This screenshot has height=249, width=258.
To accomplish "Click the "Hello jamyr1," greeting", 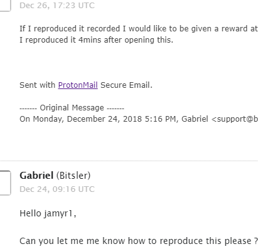I will [48, 214].
